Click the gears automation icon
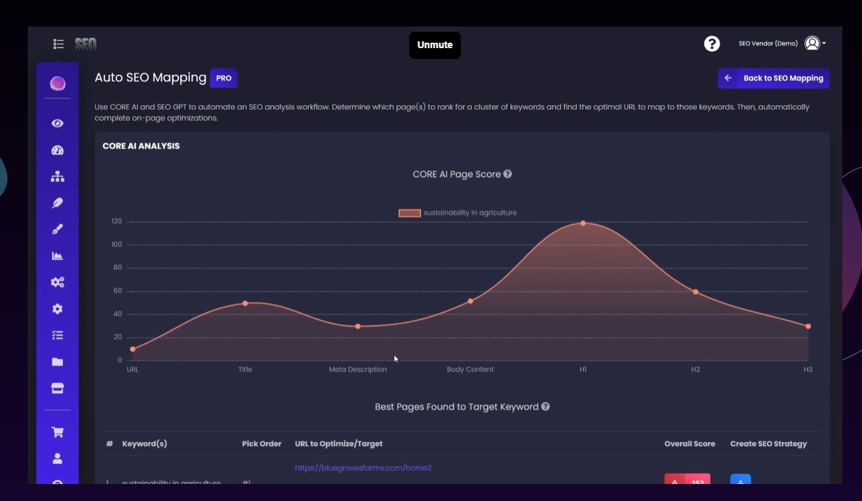 tap(58, 281)
